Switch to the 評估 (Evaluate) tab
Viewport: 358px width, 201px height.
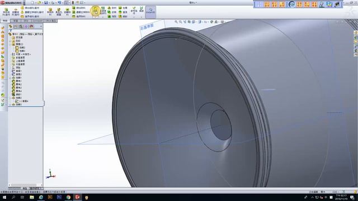coord(26,21)
